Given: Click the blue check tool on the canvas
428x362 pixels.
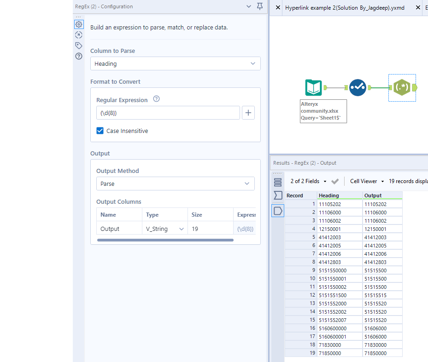Looking at the screenshot, I should coord(358,87).
